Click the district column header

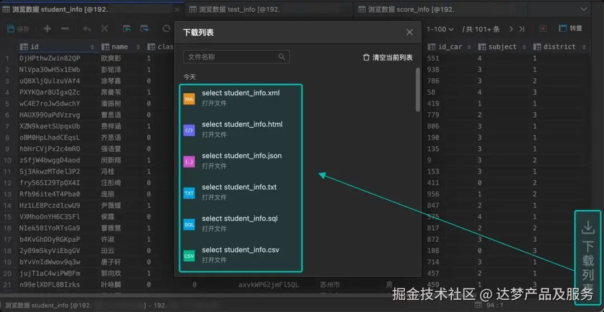tap(559, 47)
